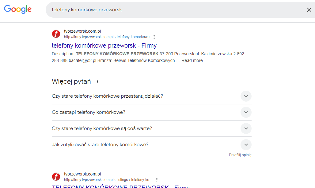The width and height of the screenshot is (315, 188).
Task: Open "telefony komórkowe przeworsk - Firmy" result
Action: [104, 45]
